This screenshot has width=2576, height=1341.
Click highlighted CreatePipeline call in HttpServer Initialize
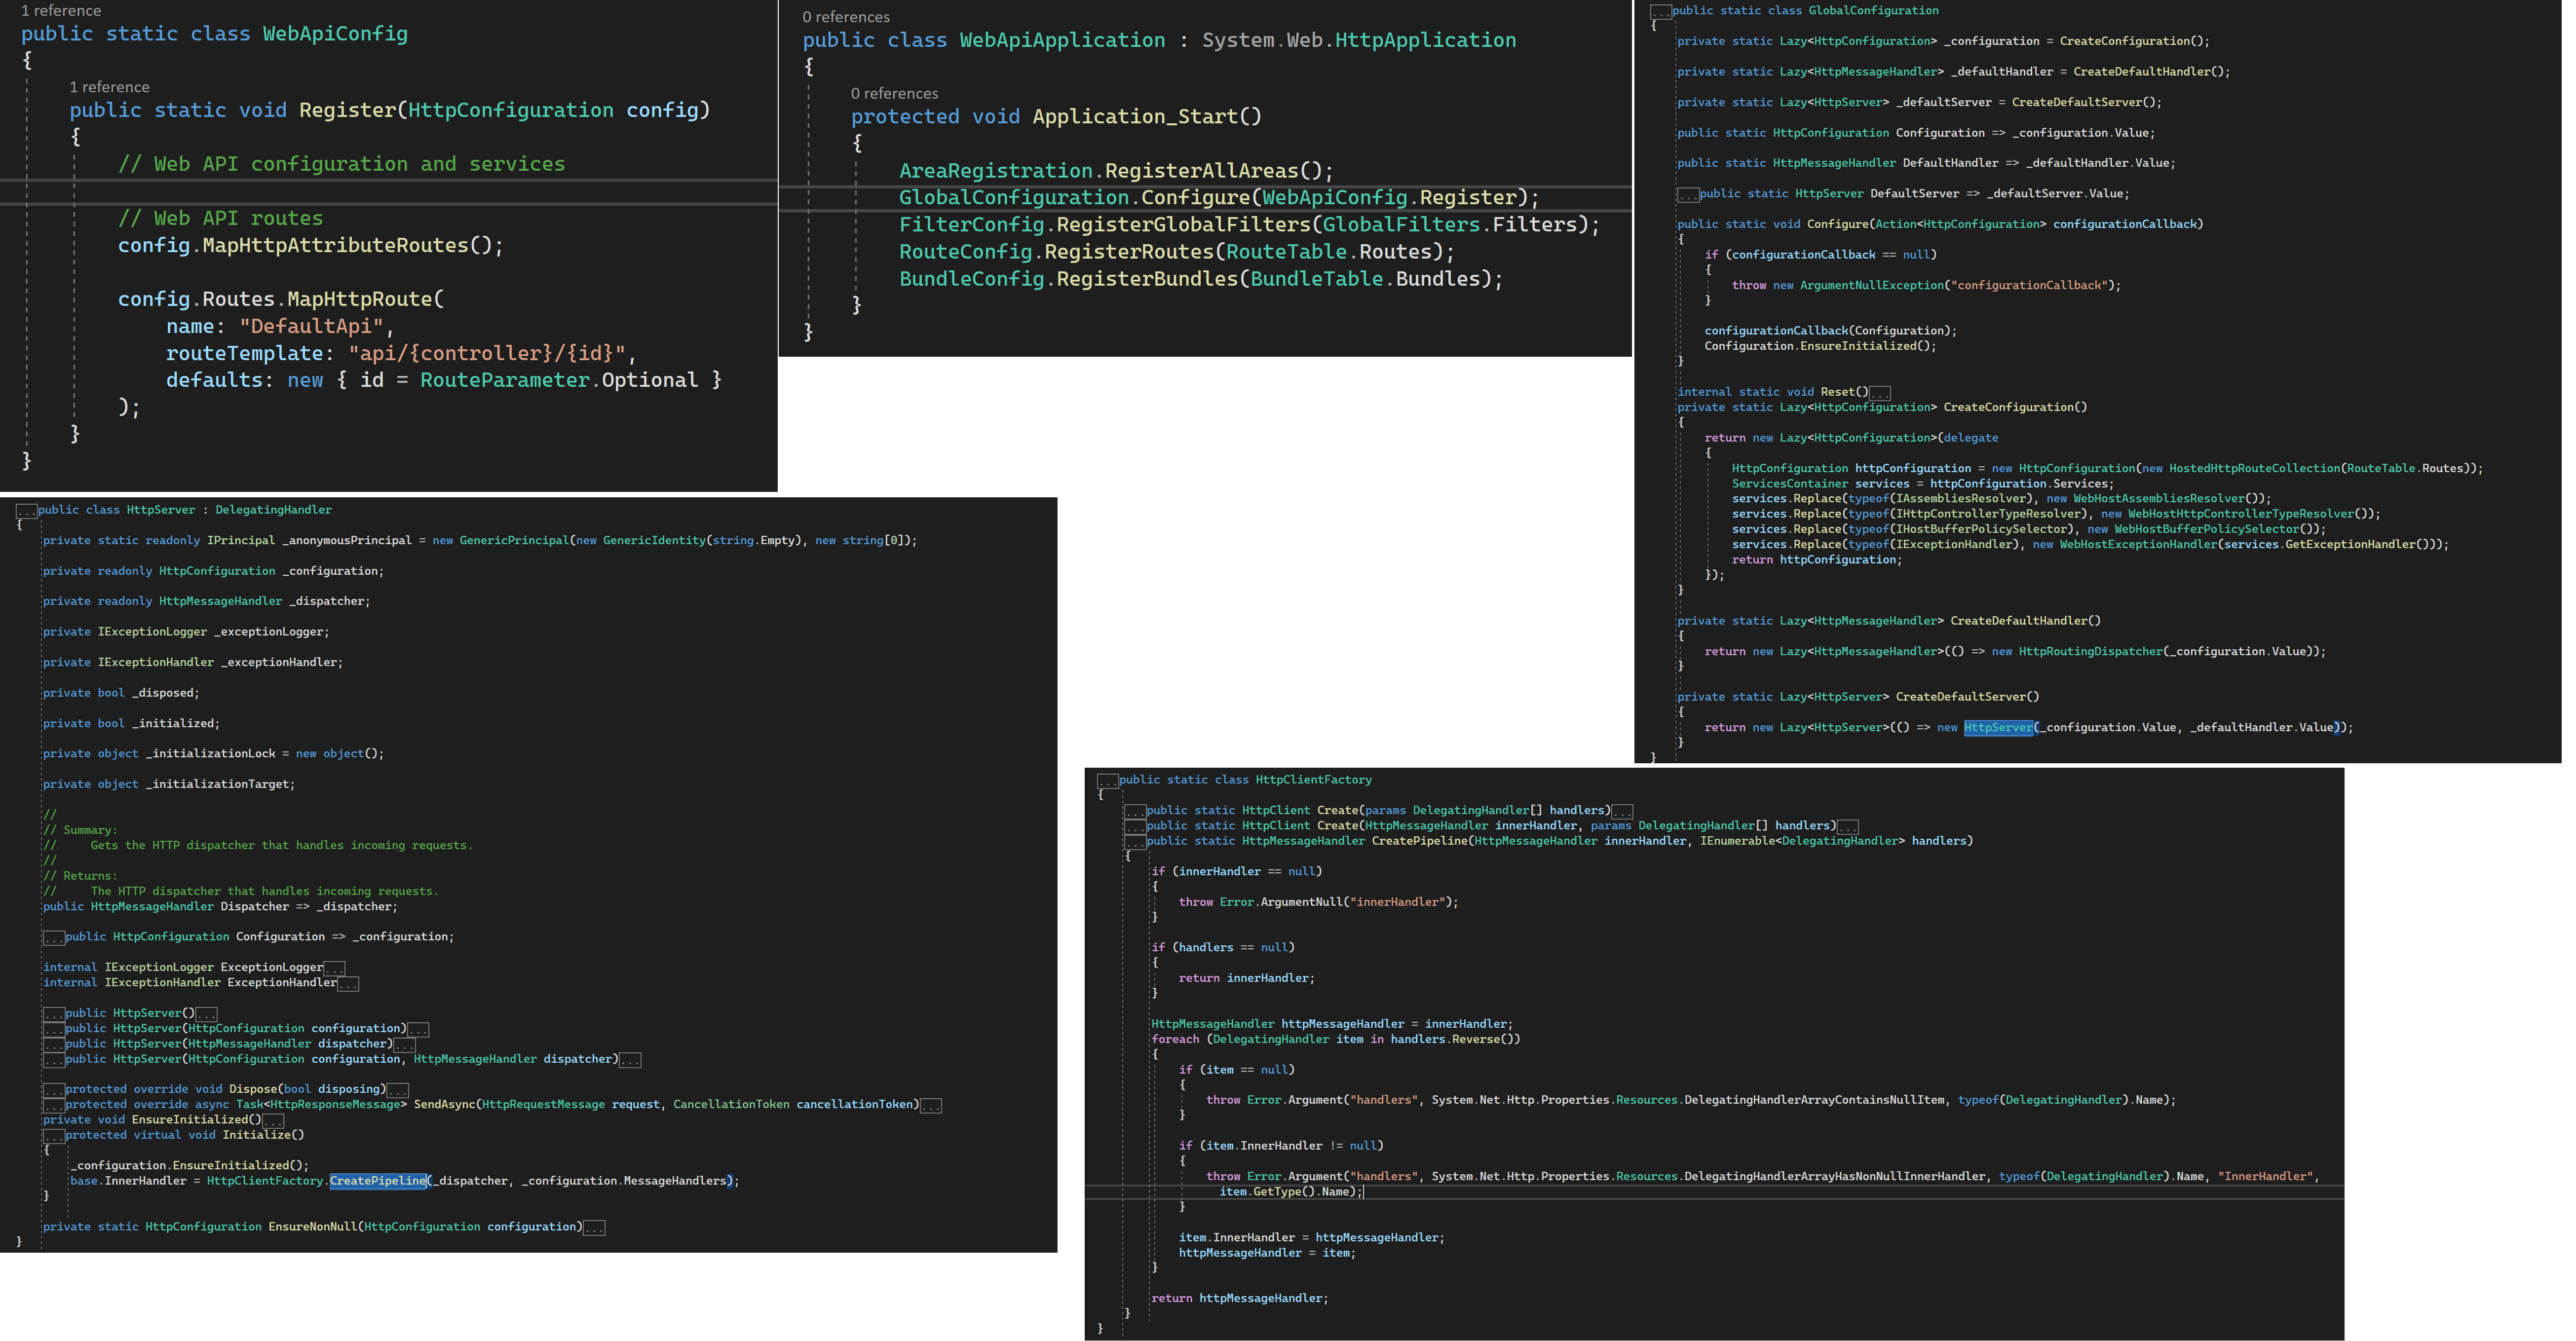click(x=378, y=1181)
